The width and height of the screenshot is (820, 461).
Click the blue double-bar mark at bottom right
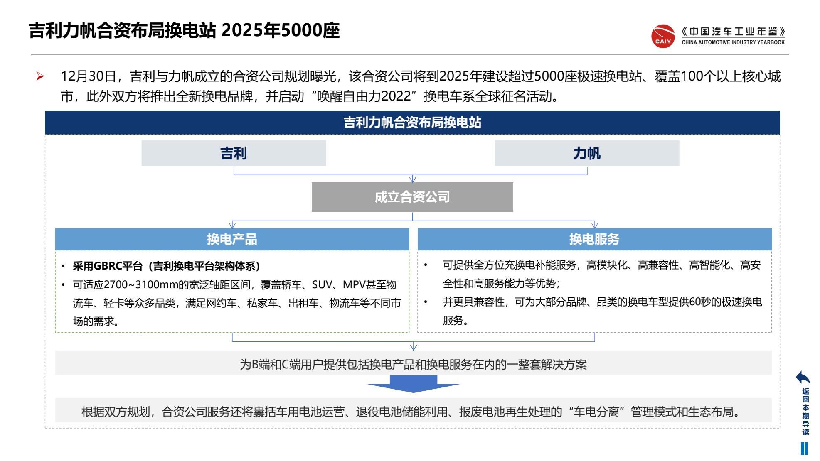click(804, 449)
